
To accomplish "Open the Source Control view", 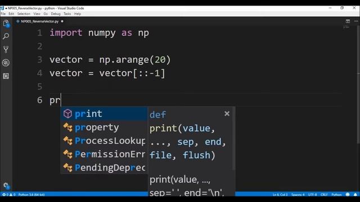I will 6,49.
